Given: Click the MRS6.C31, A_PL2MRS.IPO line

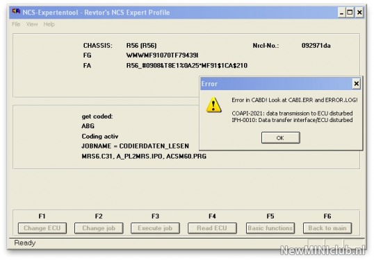Looking at the screenshot, I should click(144, 157).
